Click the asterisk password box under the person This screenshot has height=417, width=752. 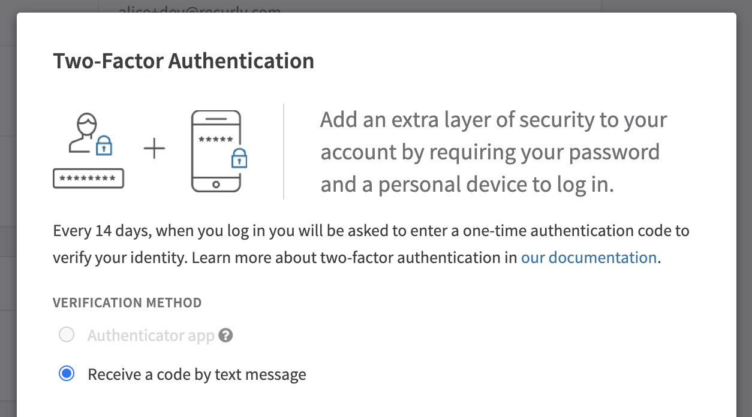88,178
